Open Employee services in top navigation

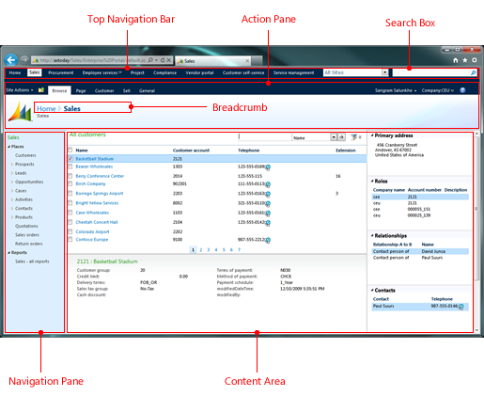point(101,72)
